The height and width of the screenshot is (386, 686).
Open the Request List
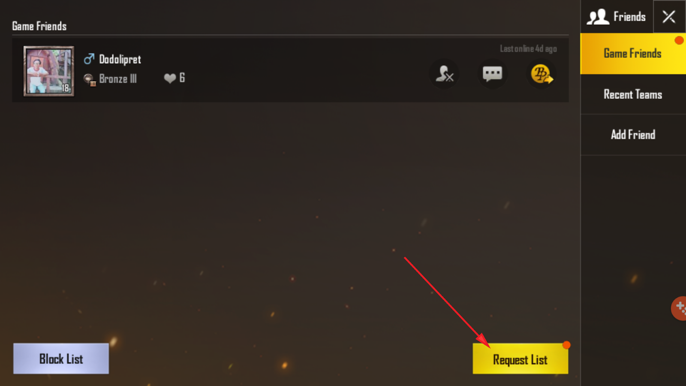(521, 359)
